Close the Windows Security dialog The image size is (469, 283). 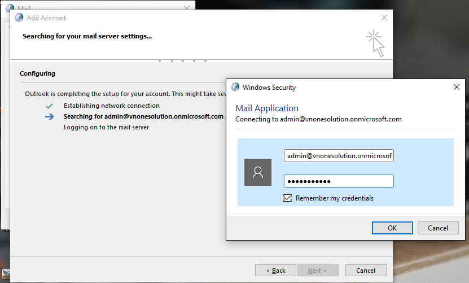click(x=456, y=87)
